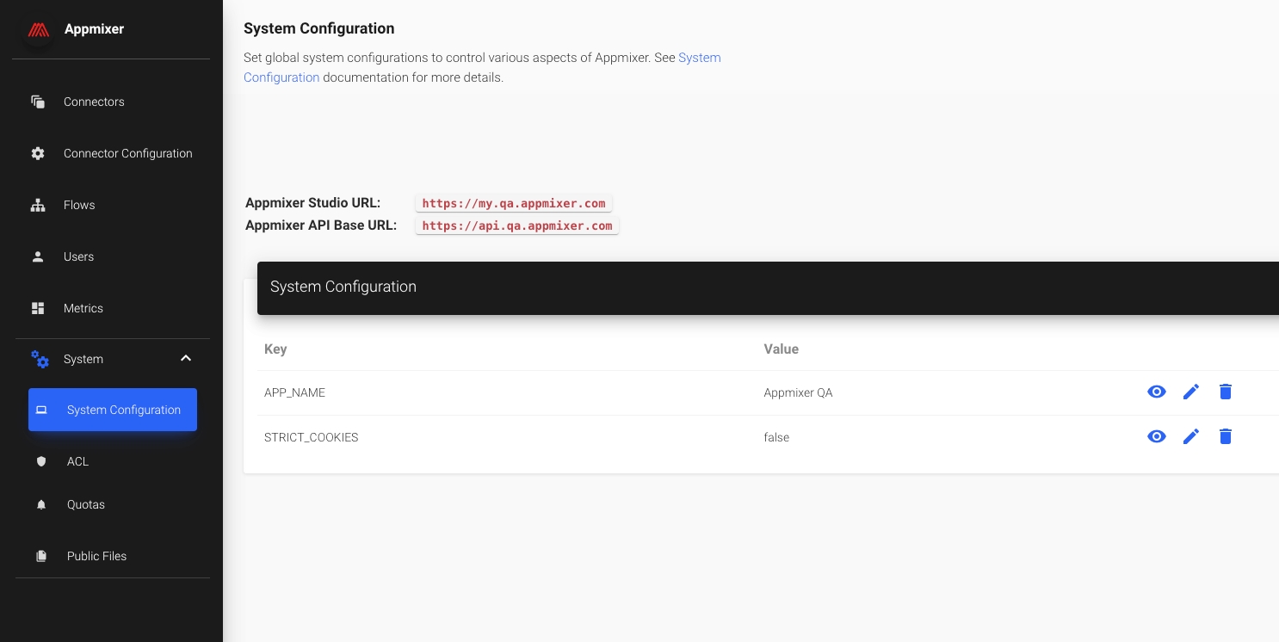Open the ACL menu item
The height and width of the screenshot is (642, 1279).
point(77,461)
